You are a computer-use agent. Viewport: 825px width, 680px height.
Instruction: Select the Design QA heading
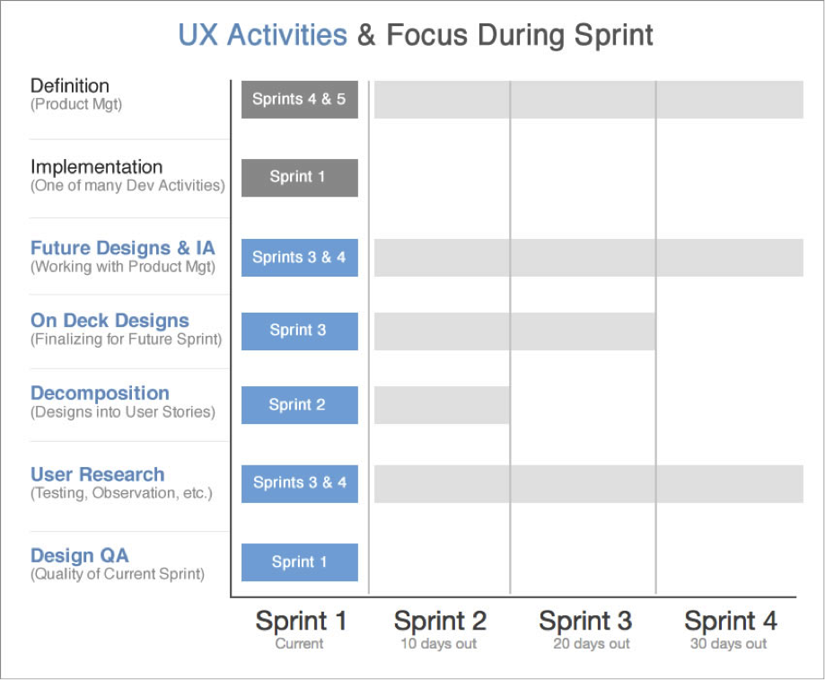(x=80, y=555)
